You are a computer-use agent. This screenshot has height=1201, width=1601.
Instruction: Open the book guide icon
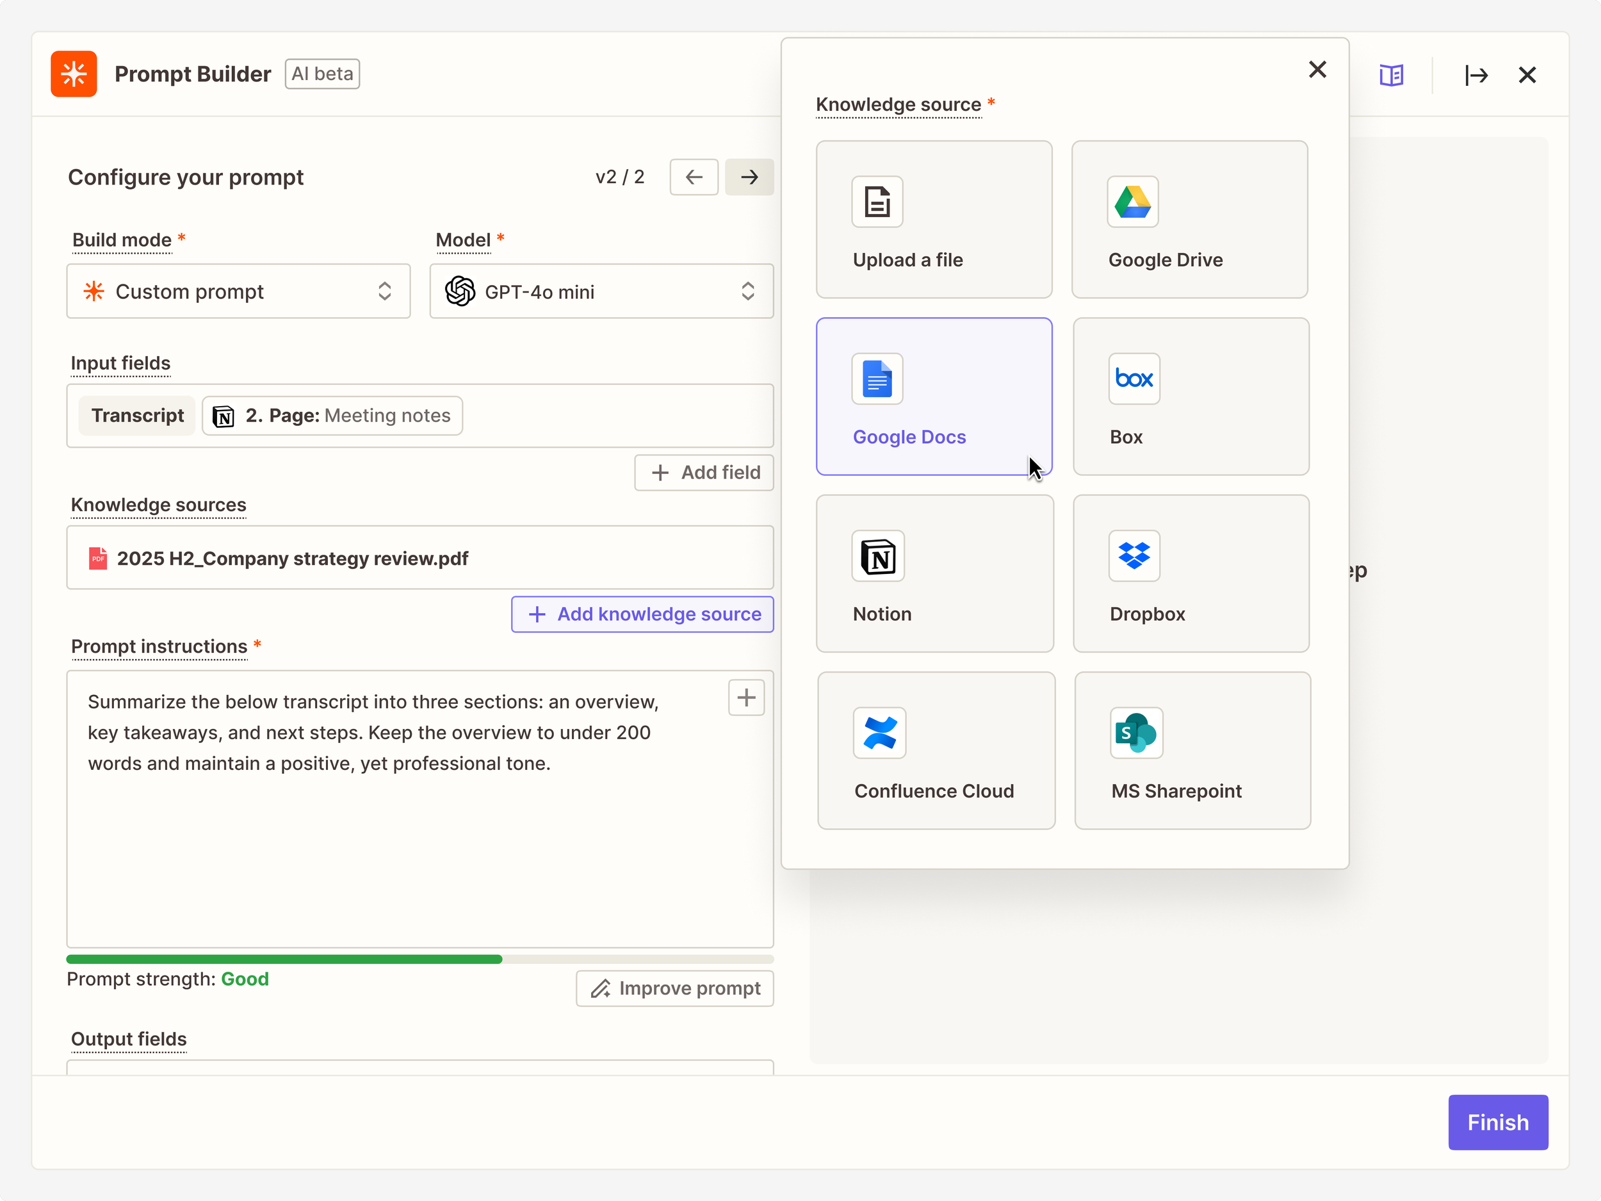click(x=1390, y=76)
